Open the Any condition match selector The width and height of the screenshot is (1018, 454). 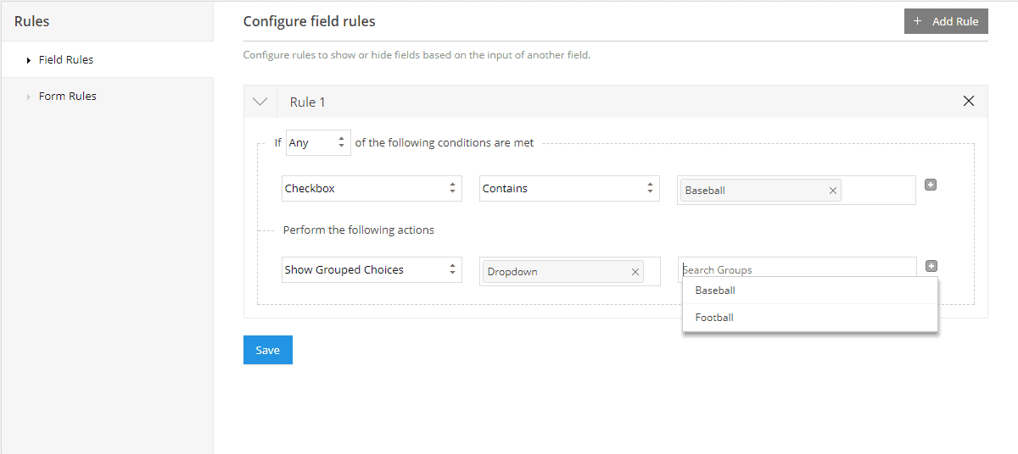point(318,142)
